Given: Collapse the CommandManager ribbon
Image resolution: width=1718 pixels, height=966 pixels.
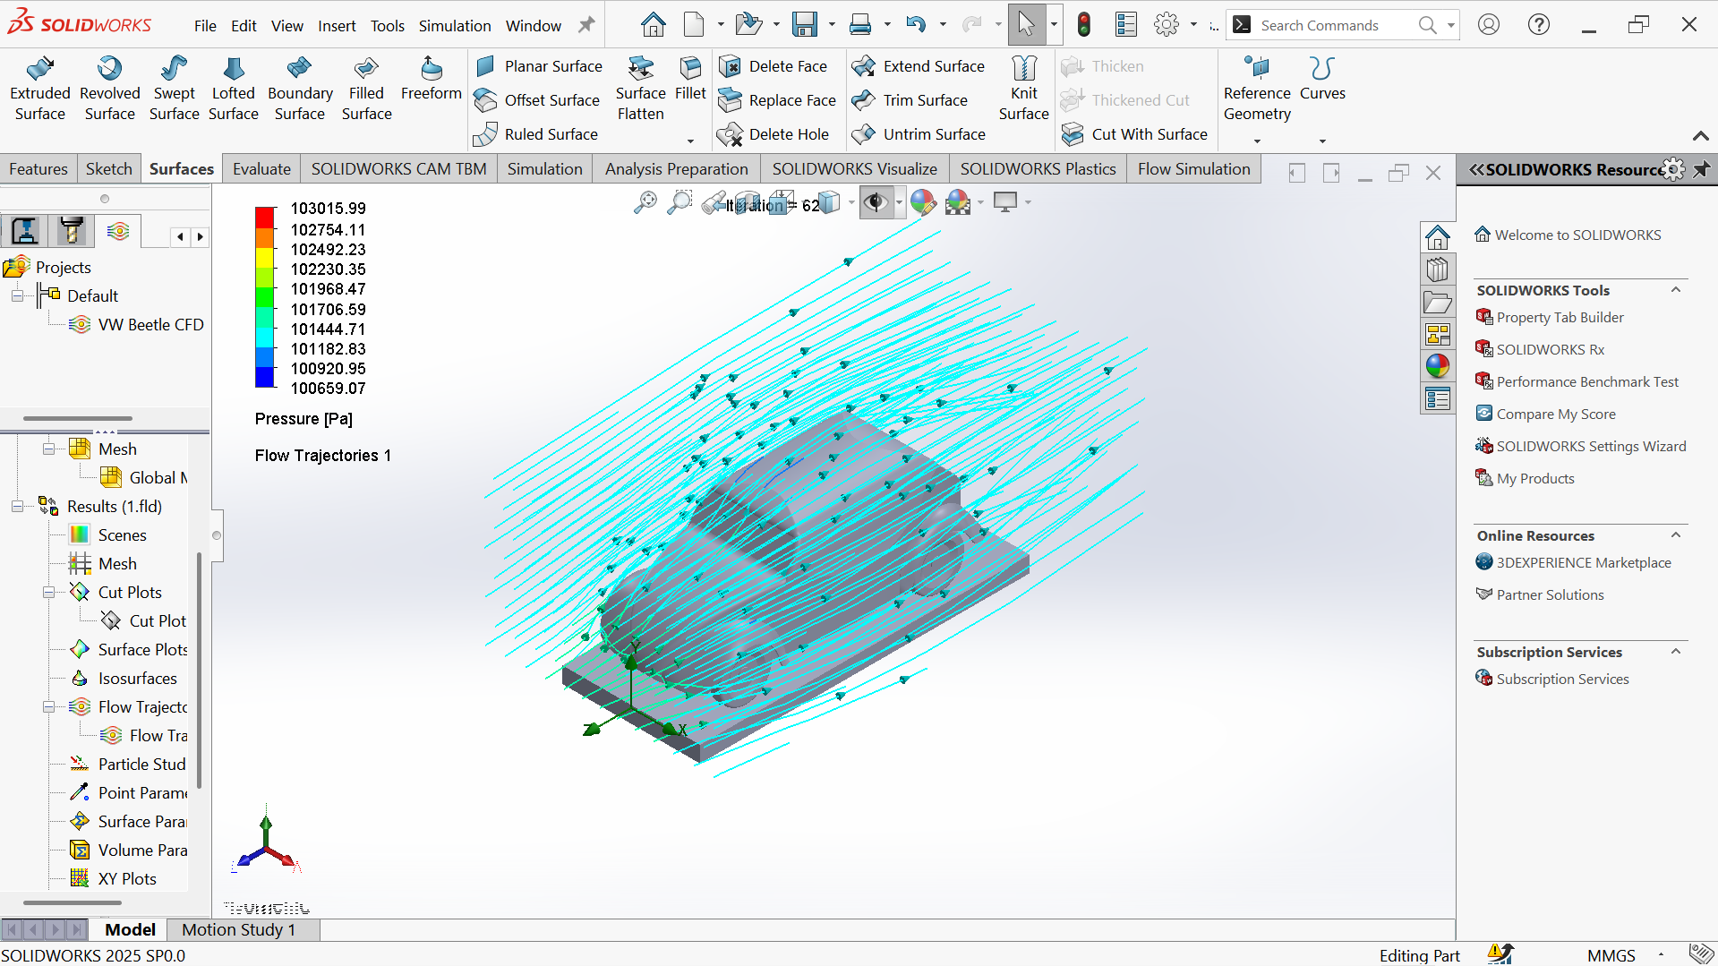Looking at the screenshot, I should [1700, 136].
